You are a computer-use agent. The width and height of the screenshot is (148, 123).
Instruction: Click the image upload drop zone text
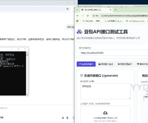[105, 118]
